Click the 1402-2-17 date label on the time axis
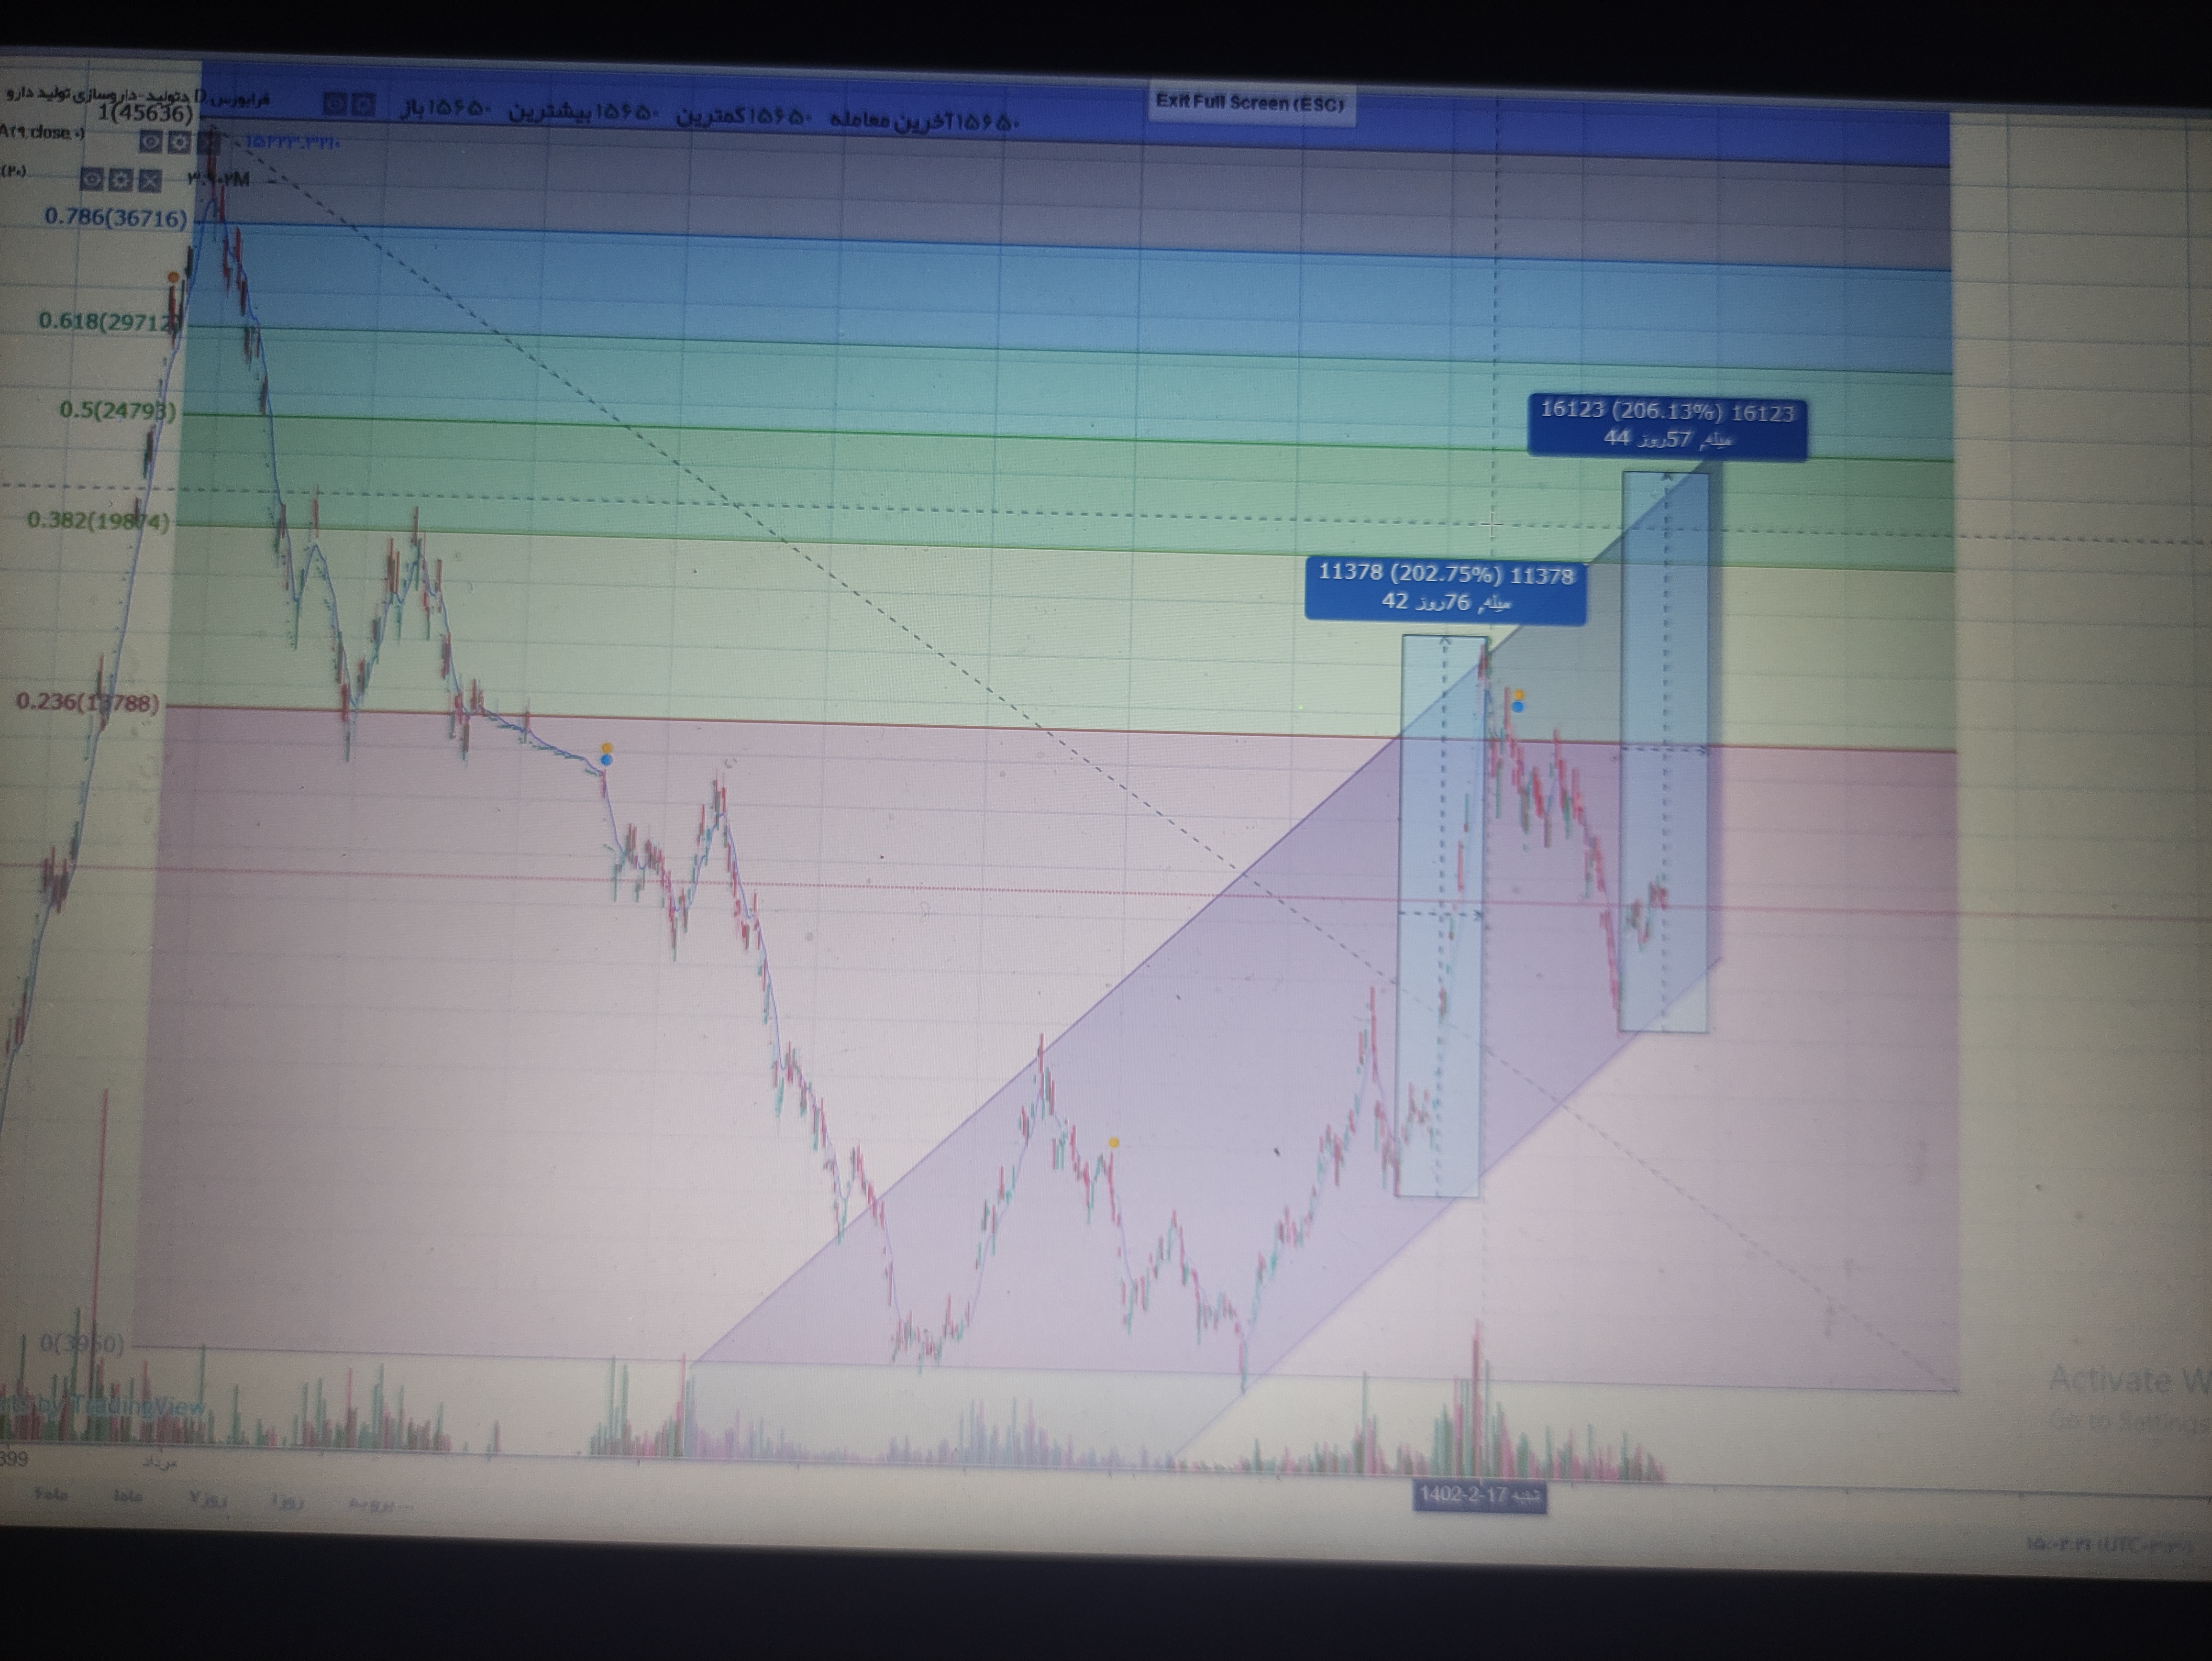 pos(1480,1496)
